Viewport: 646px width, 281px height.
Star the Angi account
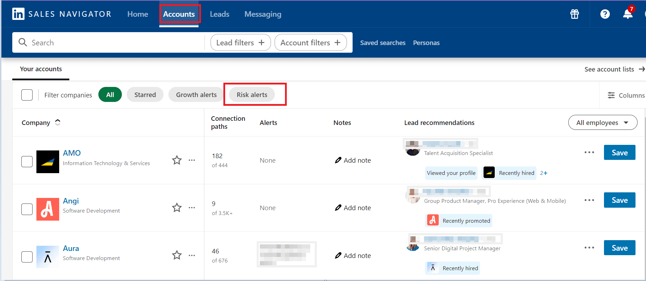coord(177,208)
